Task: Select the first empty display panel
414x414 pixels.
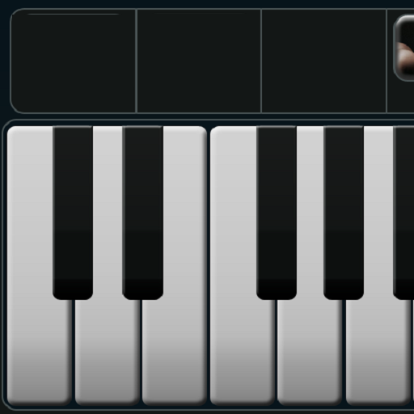Action: point(73,61)
